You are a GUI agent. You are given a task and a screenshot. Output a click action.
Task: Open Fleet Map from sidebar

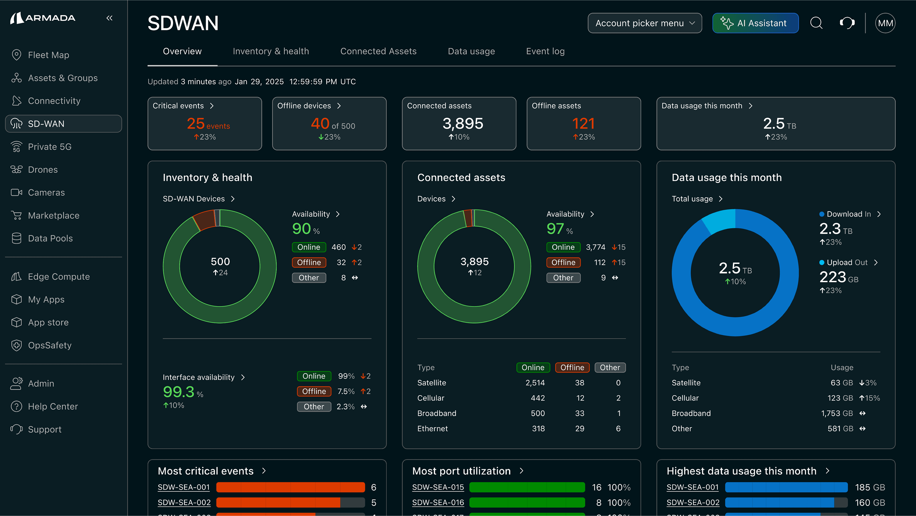48,55
